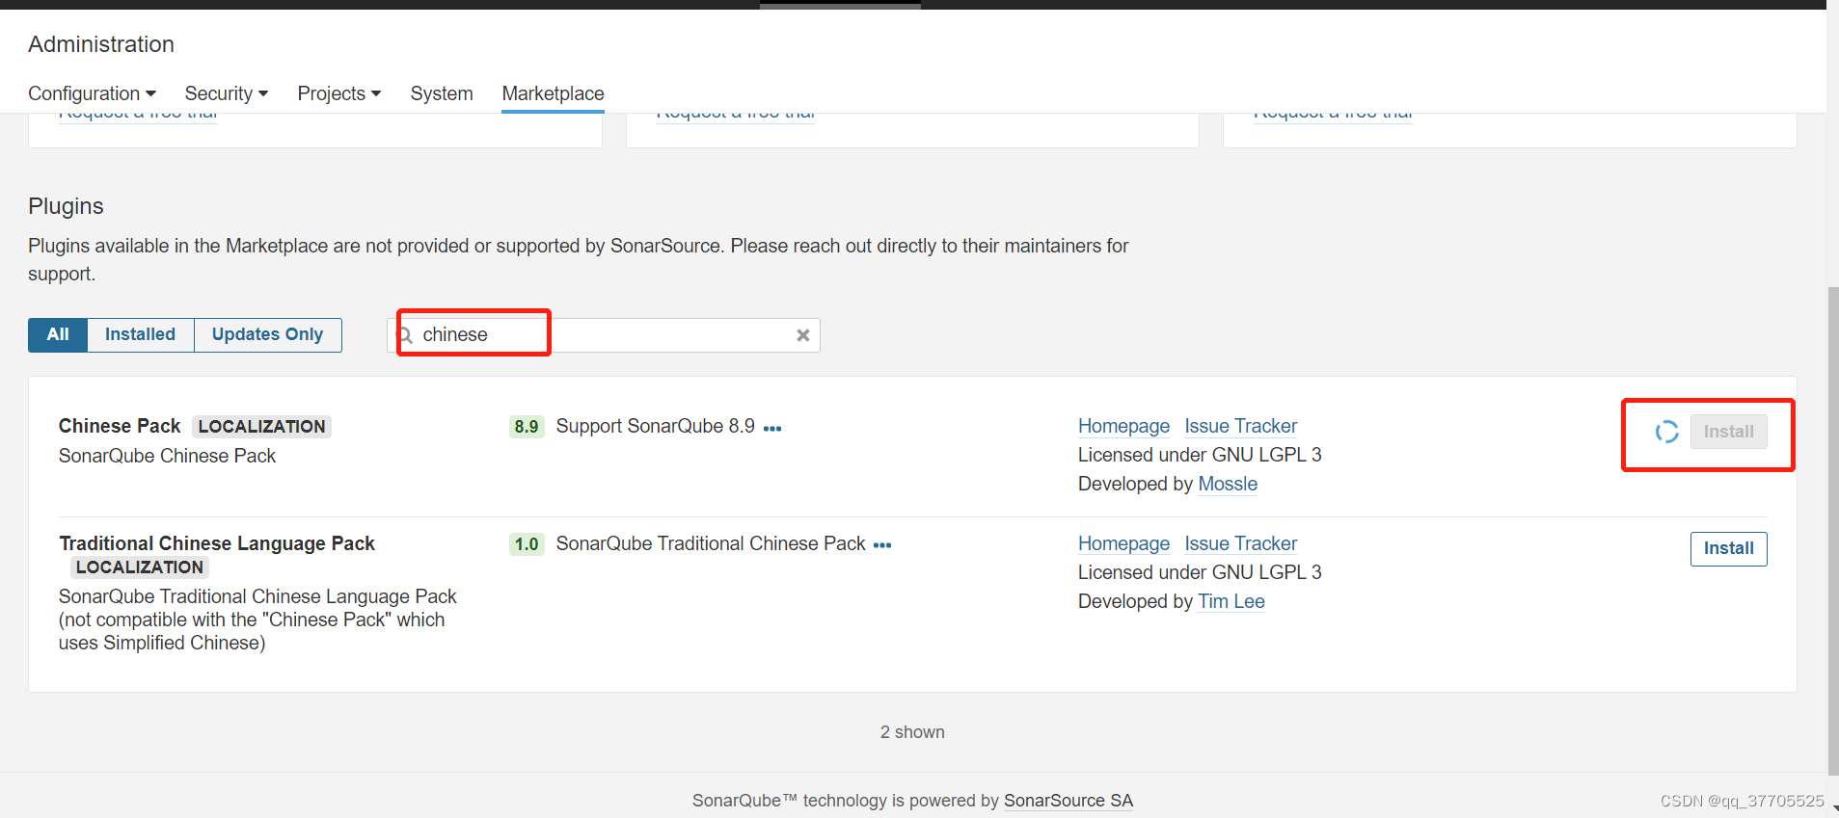Image resolution: width=1839 pixels, height=818 pixels.
Task: Open developer Mossle link
Action: click(1228, 484)
